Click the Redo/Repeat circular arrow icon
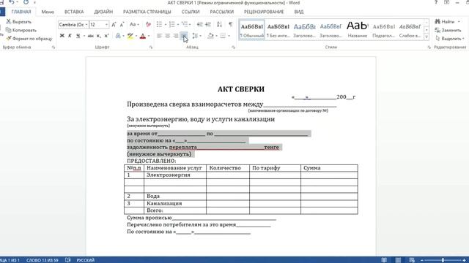Screen dimensions: 469x263 [26, 2]
